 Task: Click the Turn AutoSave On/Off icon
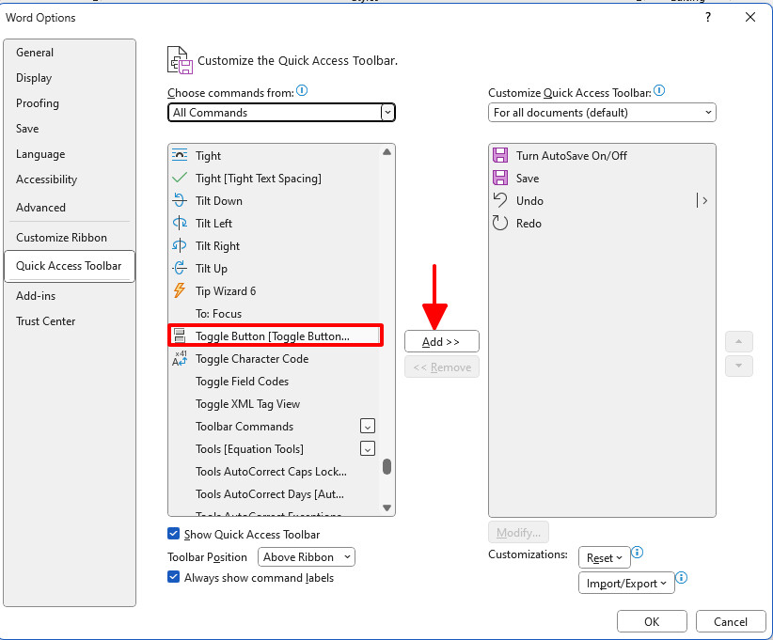pyautogui.click(x=500, y=155)
